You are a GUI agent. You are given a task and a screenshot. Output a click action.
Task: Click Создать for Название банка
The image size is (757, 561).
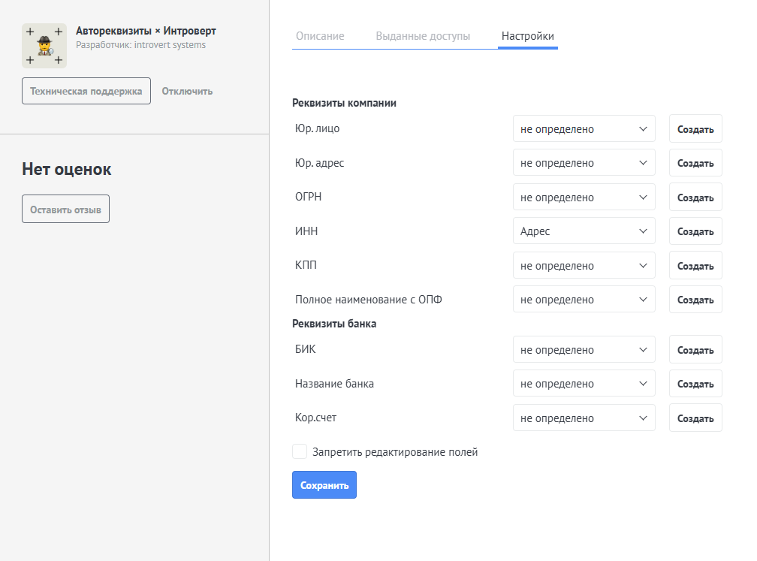(695, 384)
